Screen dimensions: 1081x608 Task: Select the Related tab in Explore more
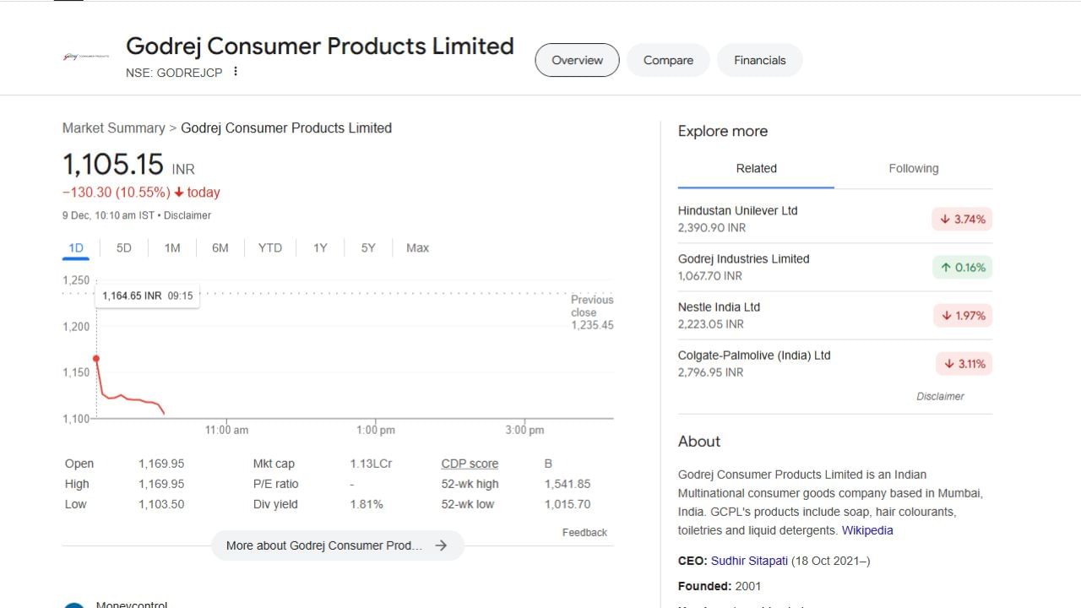coord(756,169)
